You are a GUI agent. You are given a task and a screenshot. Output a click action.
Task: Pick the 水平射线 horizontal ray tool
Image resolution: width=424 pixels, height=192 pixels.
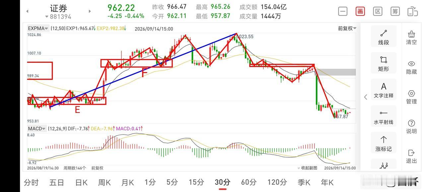[x=384, y=116]
